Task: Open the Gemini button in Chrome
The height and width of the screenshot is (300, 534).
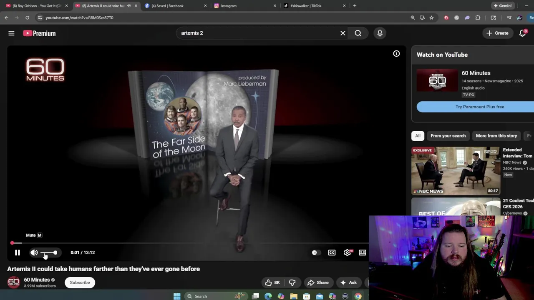Action: click(503, 6)
